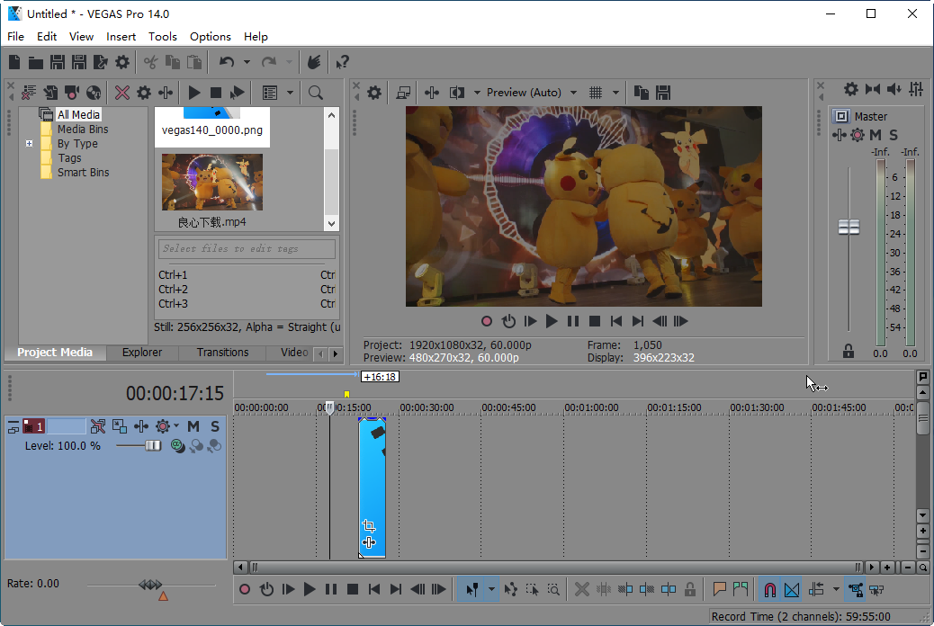Open the What's This help icon
Screen dimensions: 934x626
click(343, 62)
